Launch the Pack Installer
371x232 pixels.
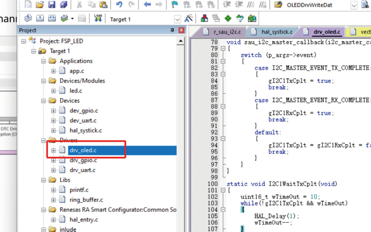[252, 18]
